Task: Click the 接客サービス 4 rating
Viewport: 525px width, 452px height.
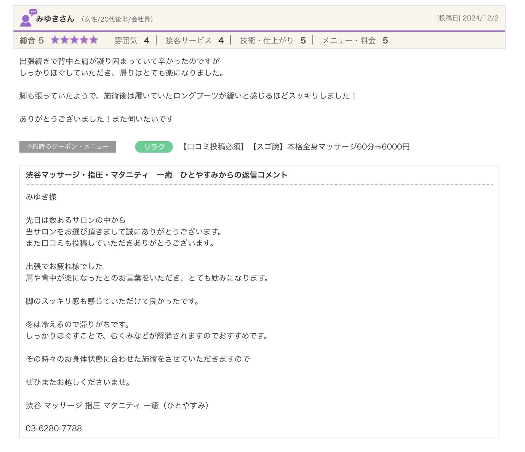Action: click(194, 40)
